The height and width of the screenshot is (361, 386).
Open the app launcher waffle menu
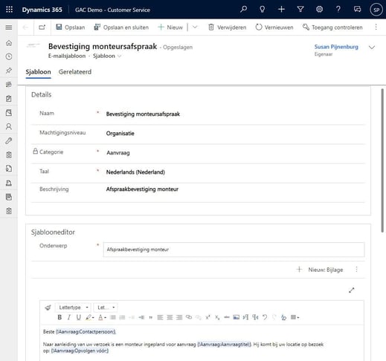point(9,10)
